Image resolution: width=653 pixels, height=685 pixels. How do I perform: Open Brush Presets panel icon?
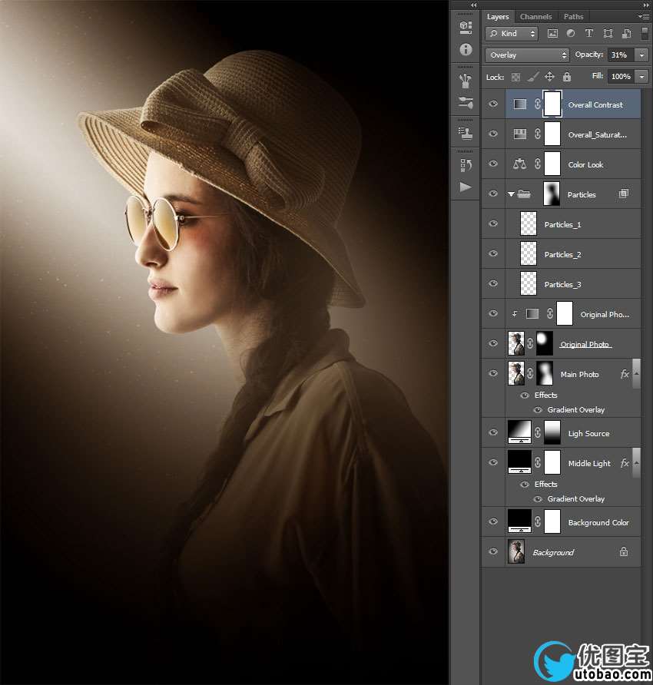pyautogui.click(x=466, y=103)
